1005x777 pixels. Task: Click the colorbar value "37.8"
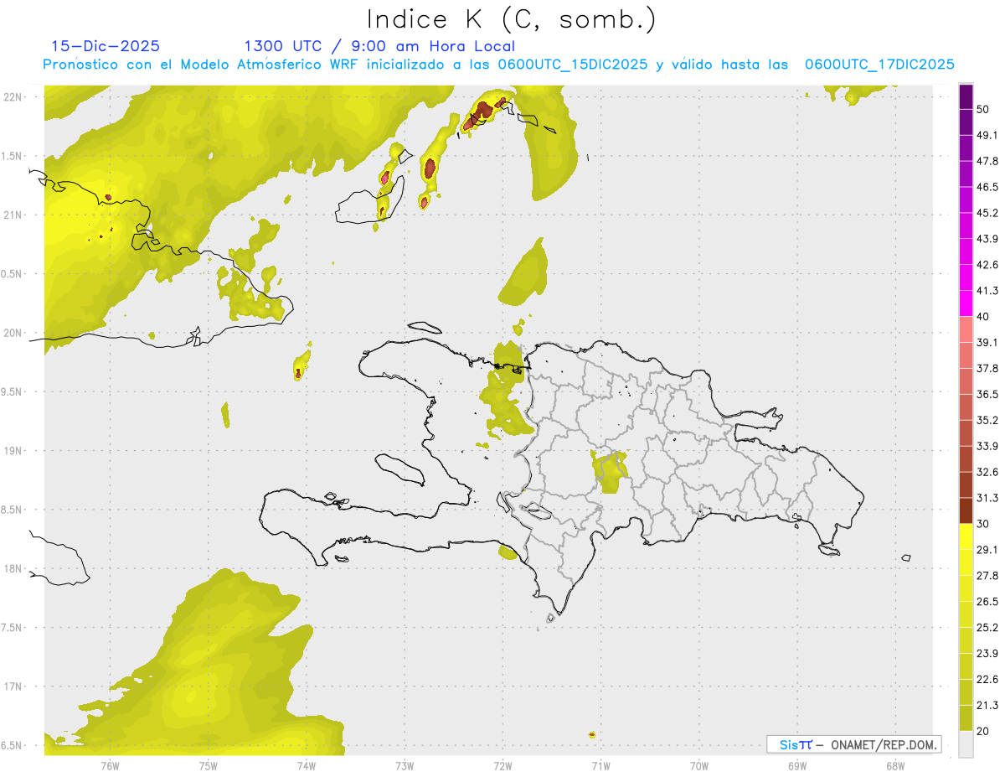click(x=987, y=368)
